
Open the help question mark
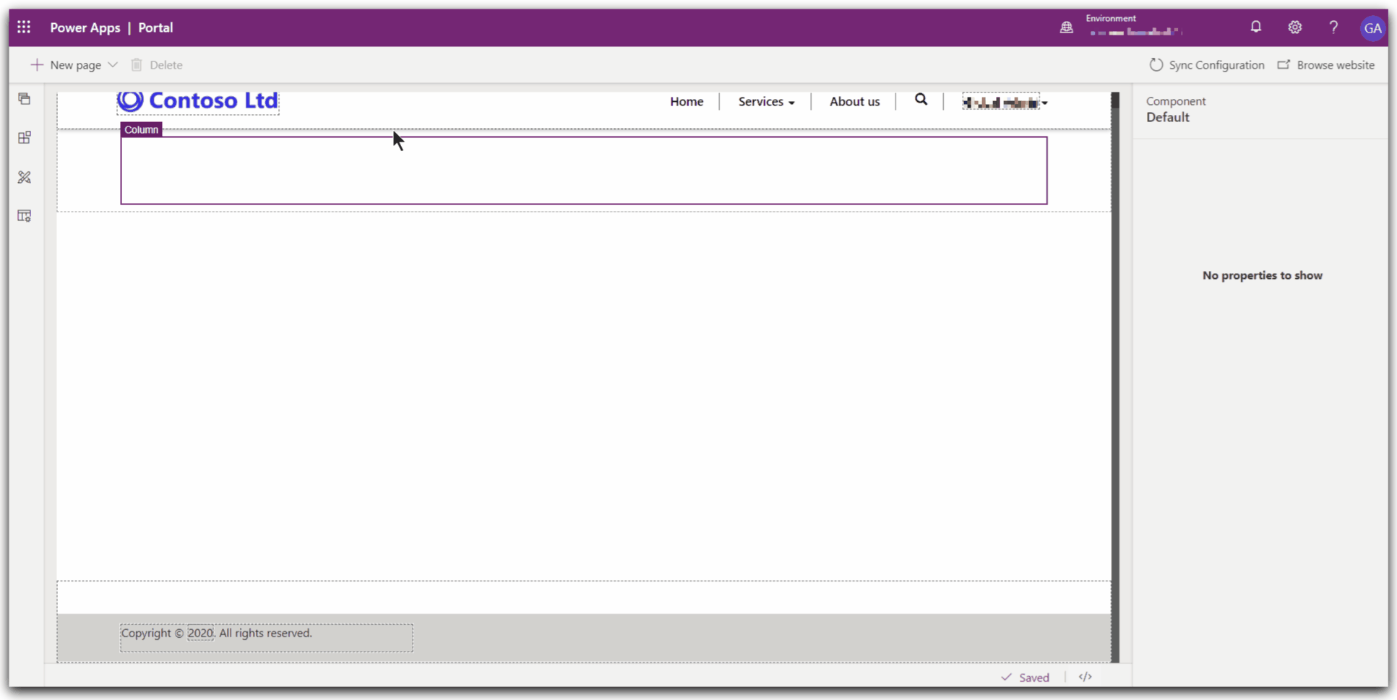coord(1333,27)
